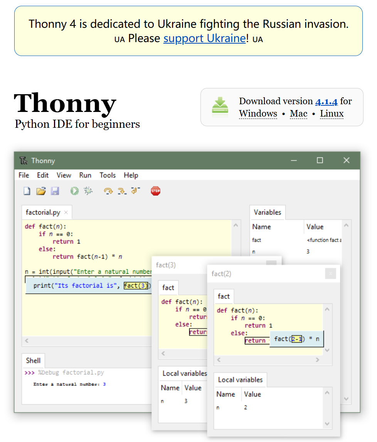Open the Run menu

coord(85,175)
